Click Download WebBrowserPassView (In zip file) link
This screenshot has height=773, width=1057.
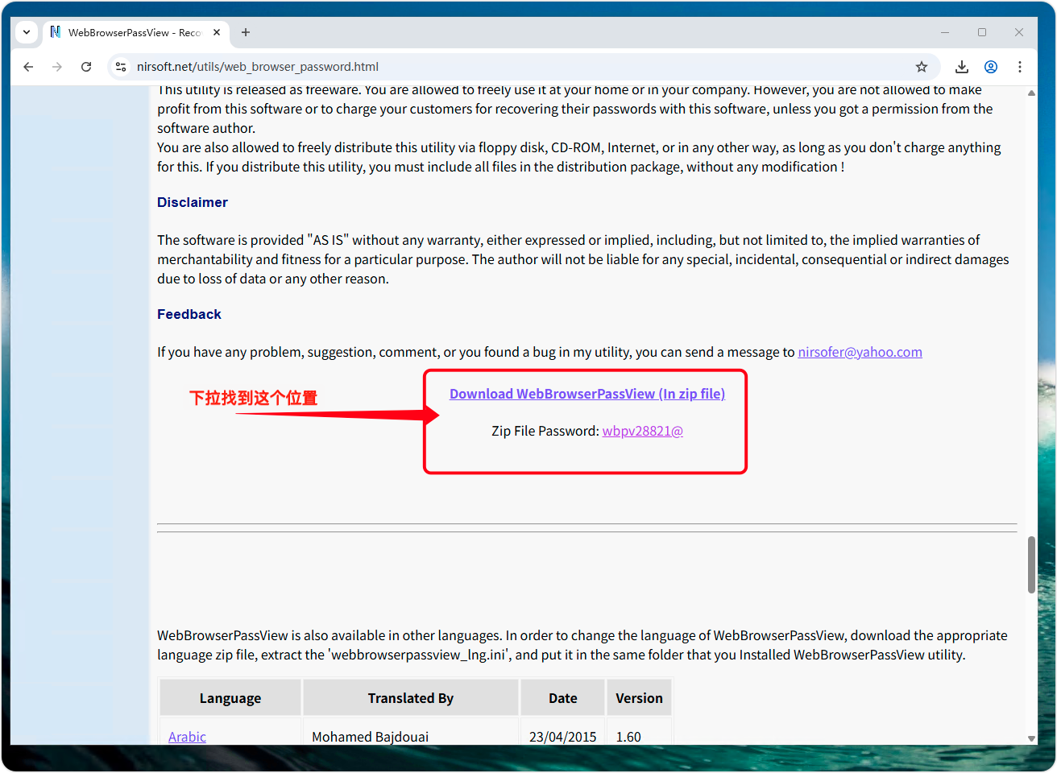tap(587, 394)
